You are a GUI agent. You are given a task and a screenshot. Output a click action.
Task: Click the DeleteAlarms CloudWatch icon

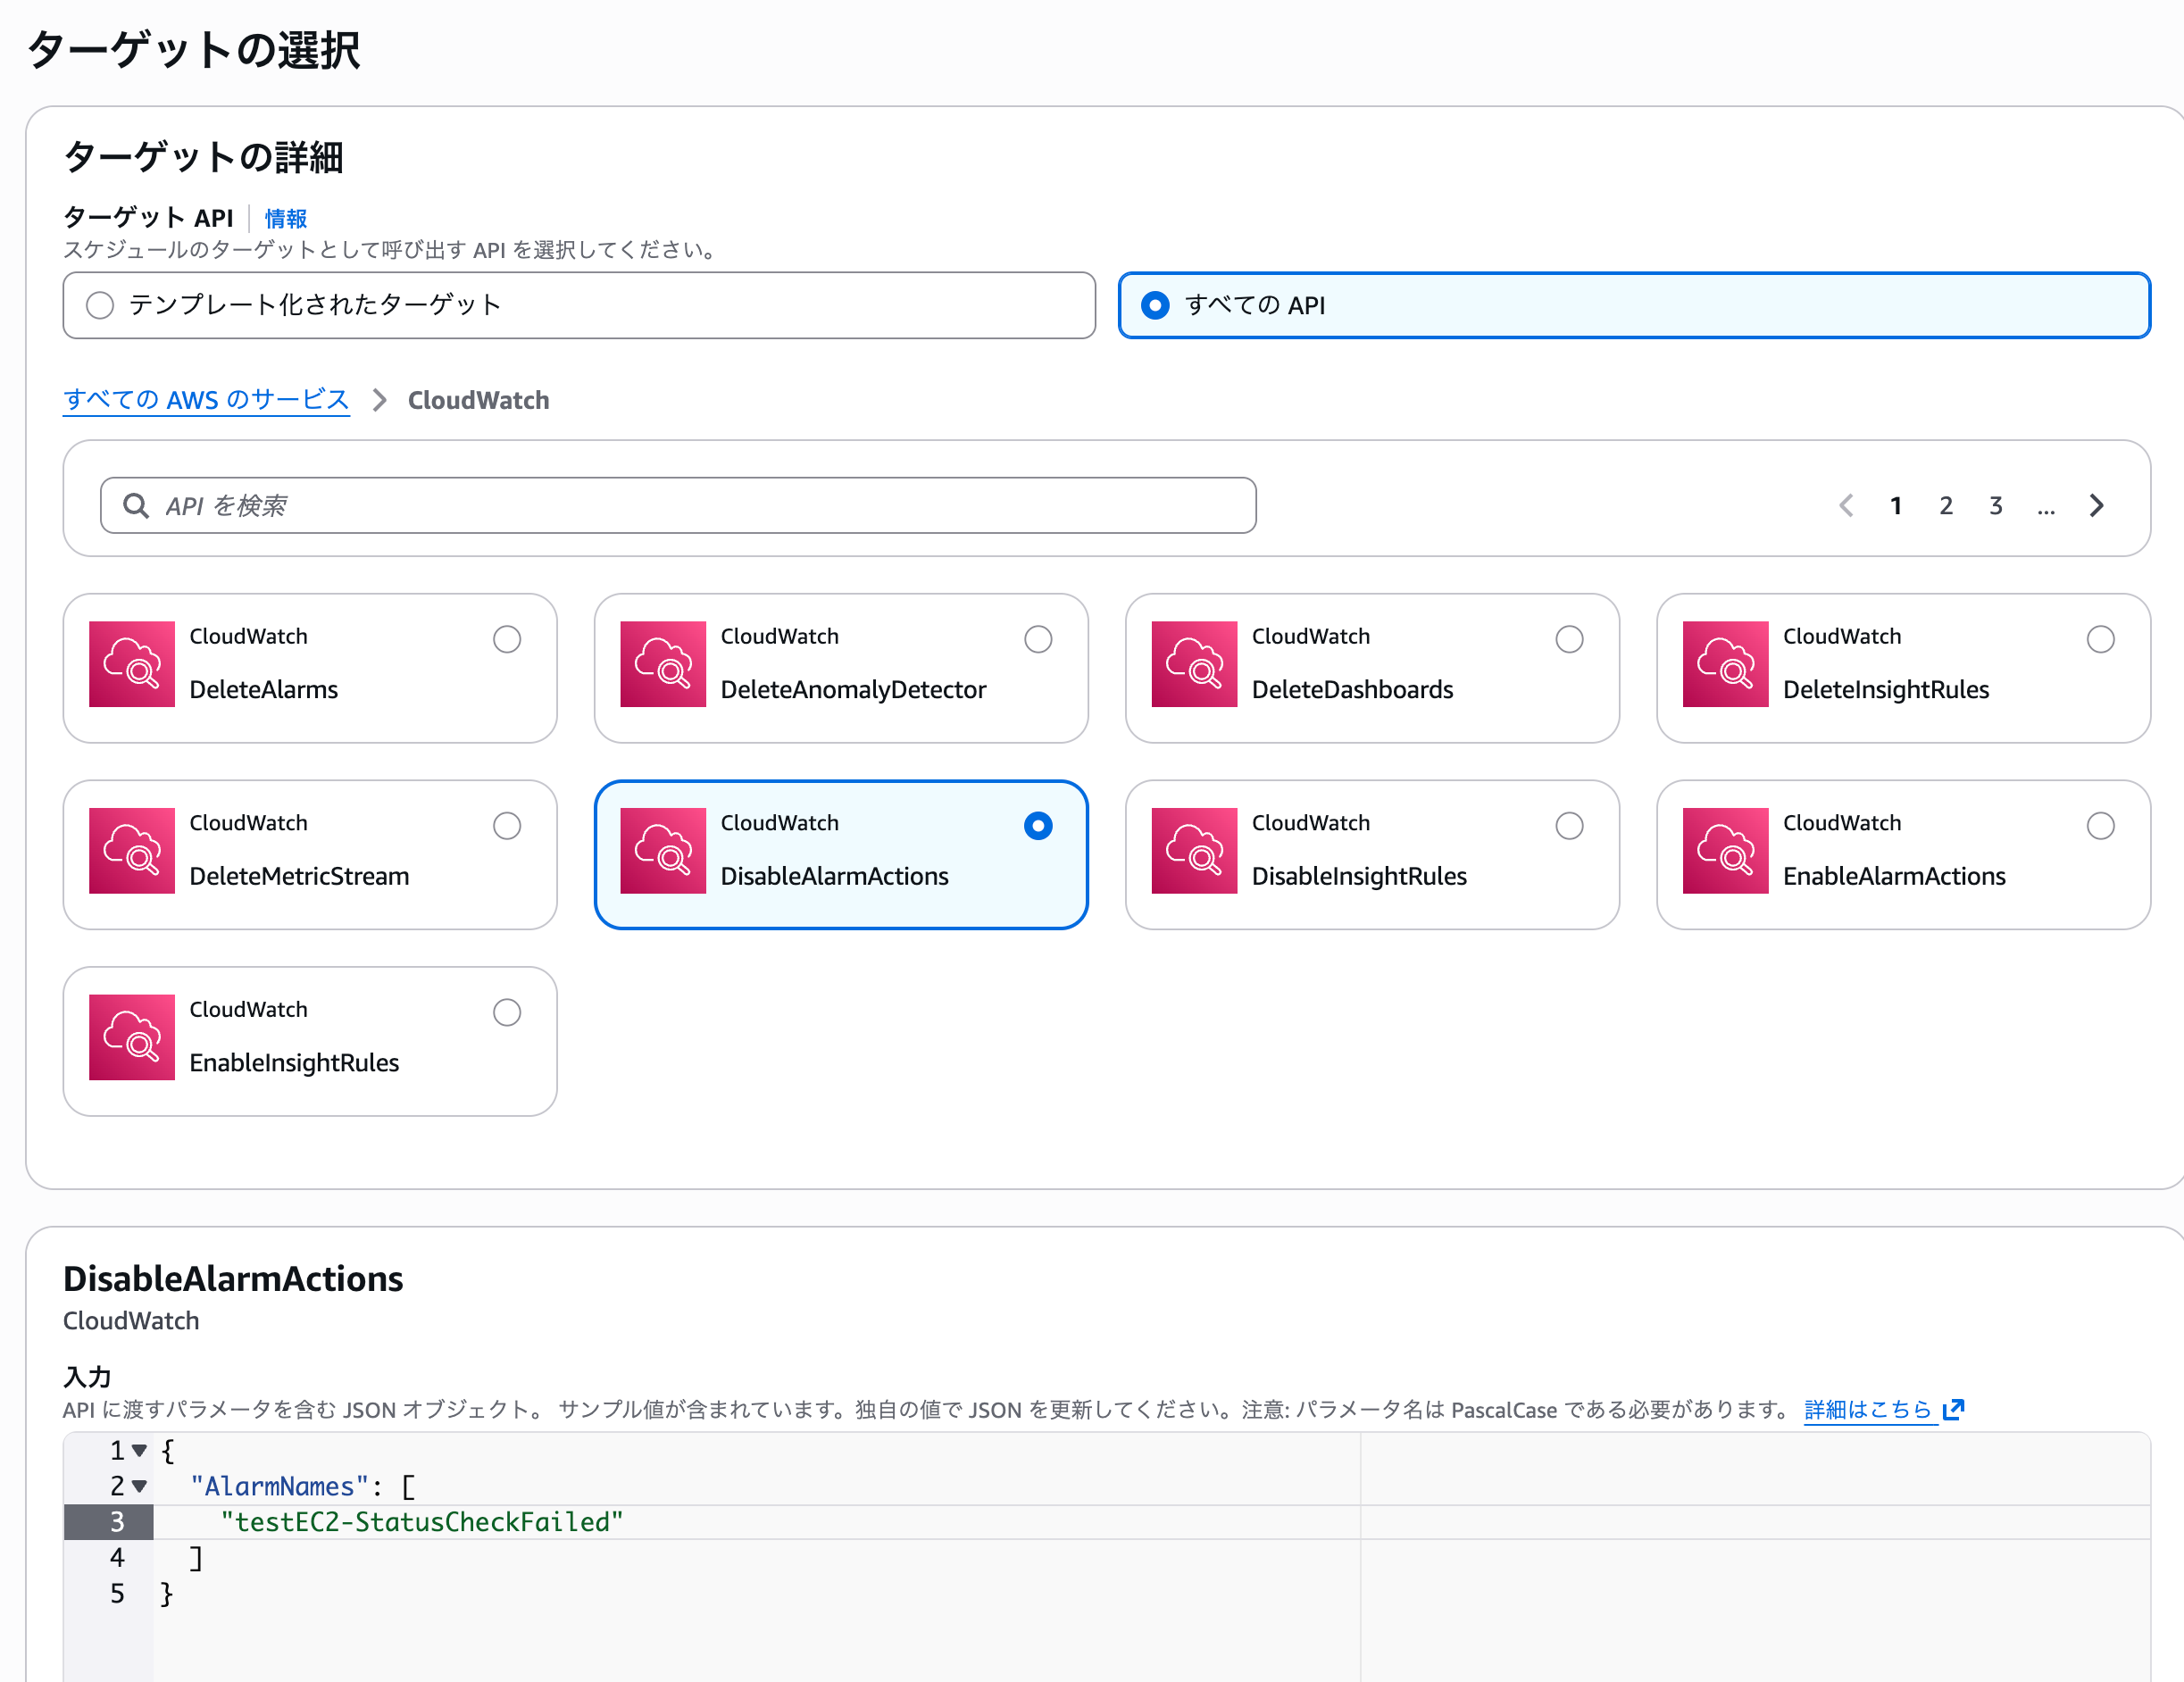pos(131,664)
